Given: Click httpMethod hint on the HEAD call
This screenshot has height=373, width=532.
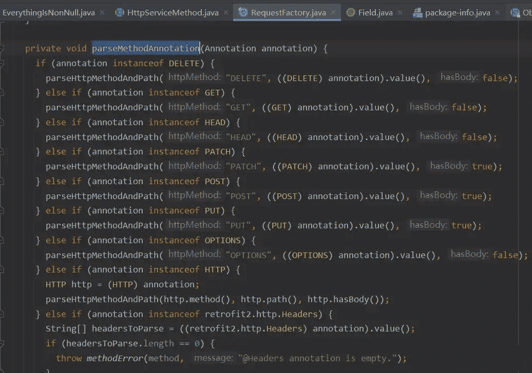Looking at the screenshot, I should (195, 136).
